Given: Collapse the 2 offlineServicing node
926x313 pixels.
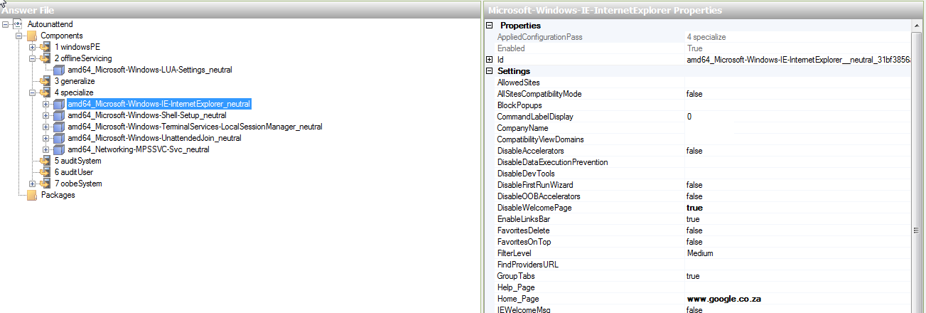Looking at the screenshot, I should [33, 58].
